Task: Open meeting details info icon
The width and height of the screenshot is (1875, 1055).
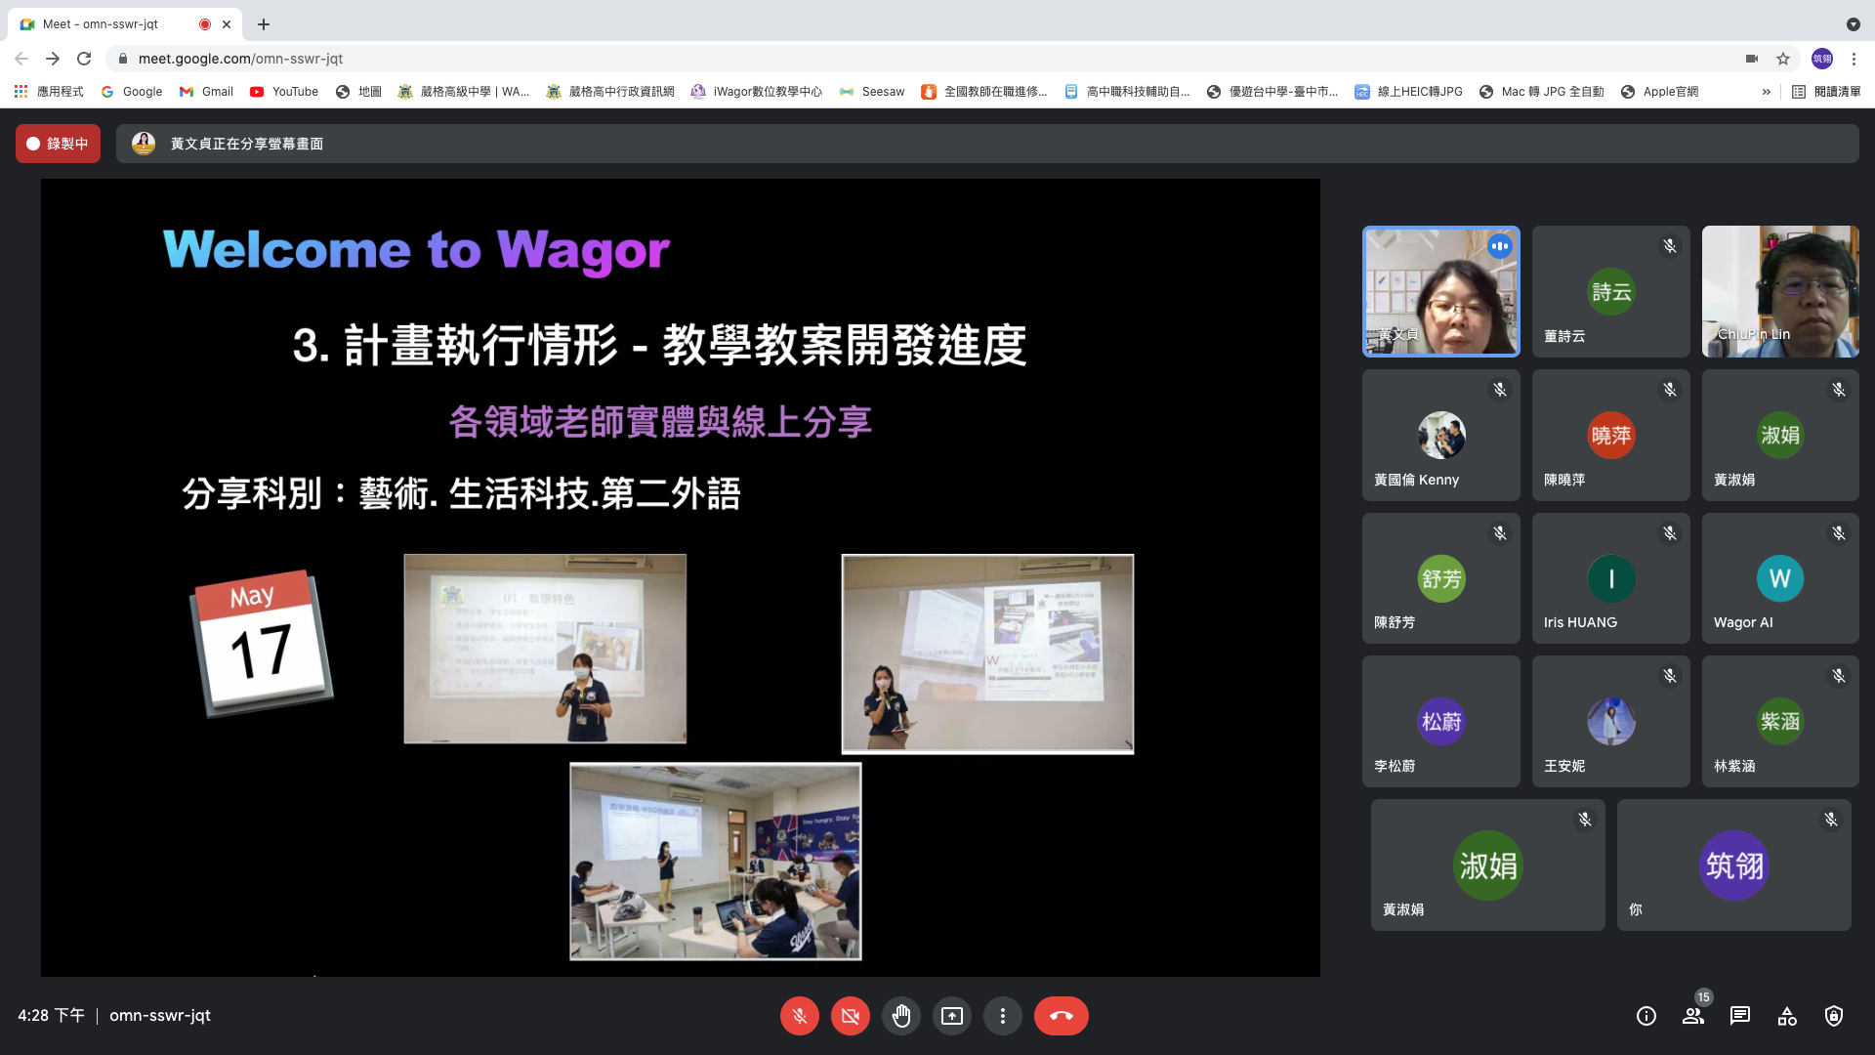Action: pos(1646,1016)
